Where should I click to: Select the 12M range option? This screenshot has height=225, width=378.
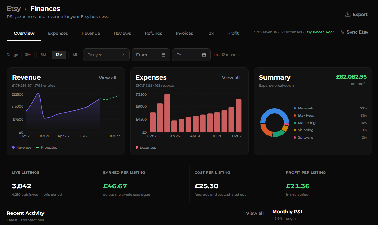click(59, 55)
